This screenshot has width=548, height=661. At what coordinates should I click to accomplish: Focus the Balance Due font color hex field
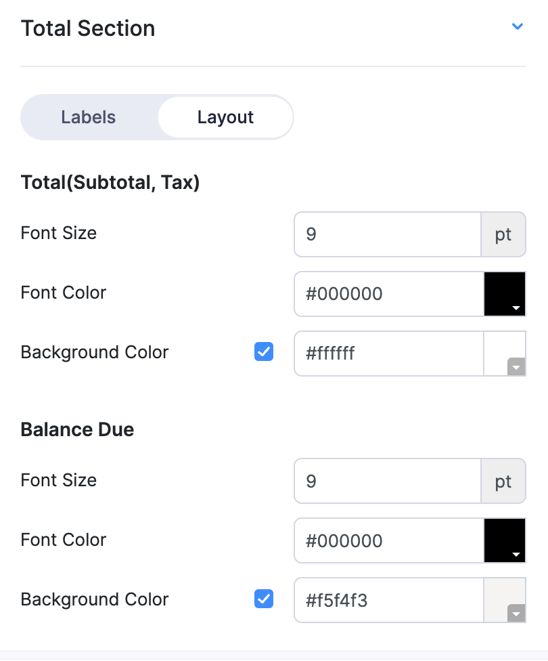[x=389, y=541]
